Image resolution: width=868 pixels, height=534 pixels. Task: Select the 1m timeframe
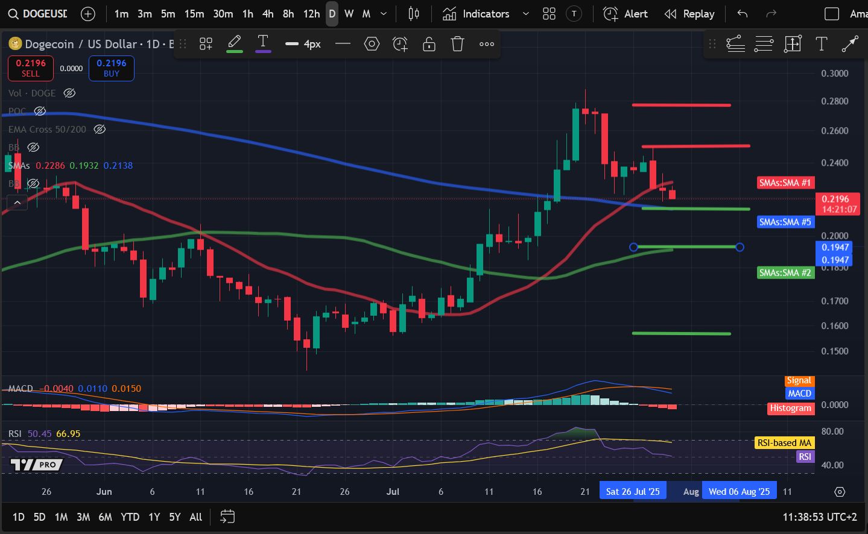click(121, 14)
